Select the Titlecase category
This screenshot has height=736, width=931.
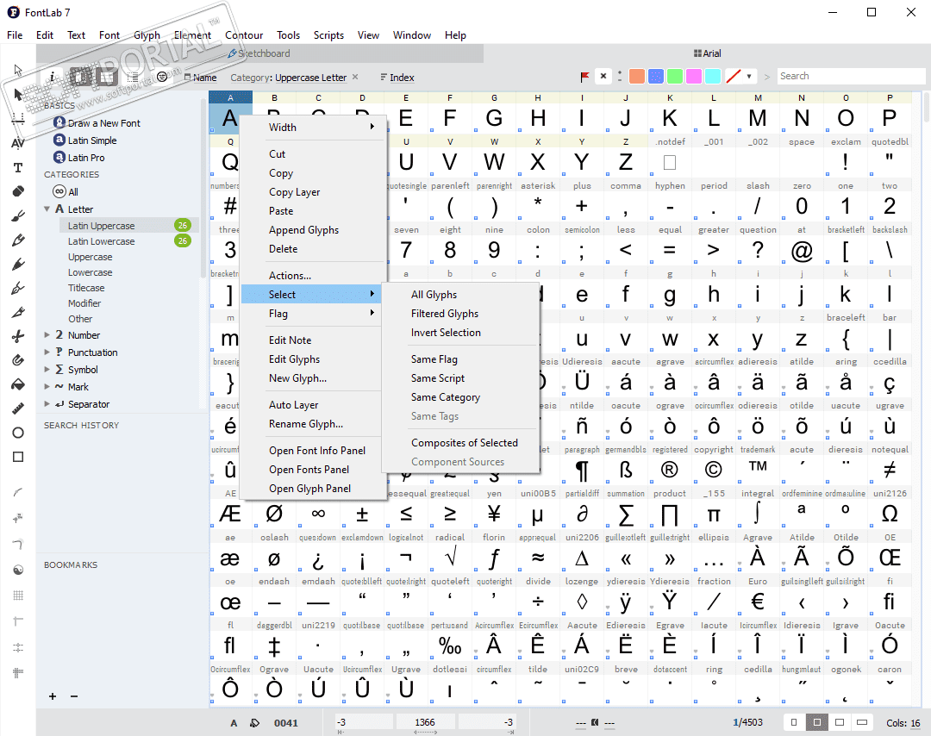(86, 287)
